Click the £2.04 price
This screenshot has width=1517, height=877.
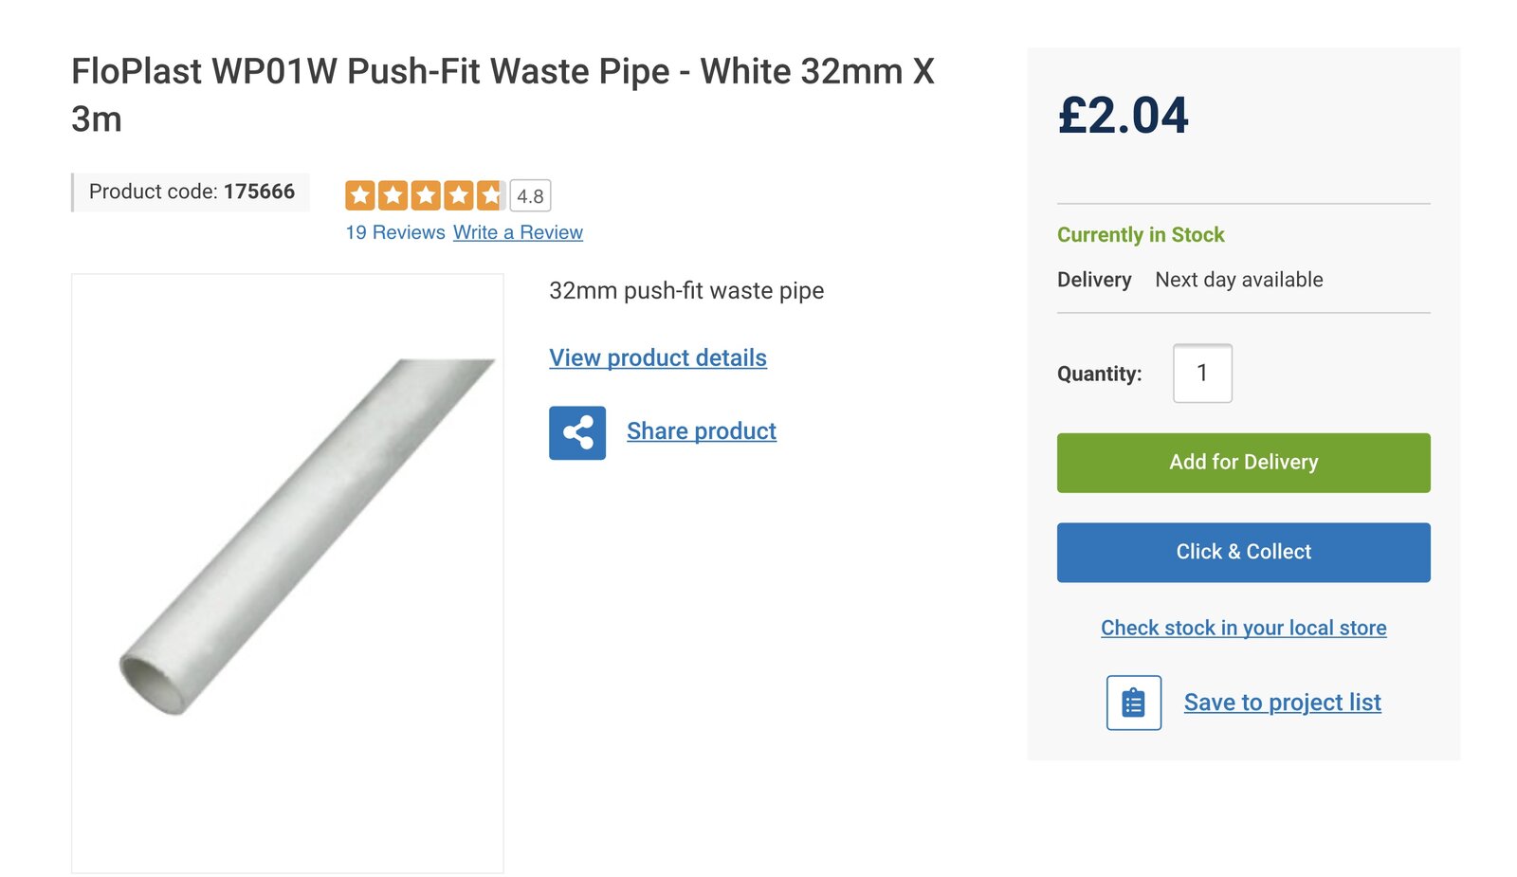1123,116
